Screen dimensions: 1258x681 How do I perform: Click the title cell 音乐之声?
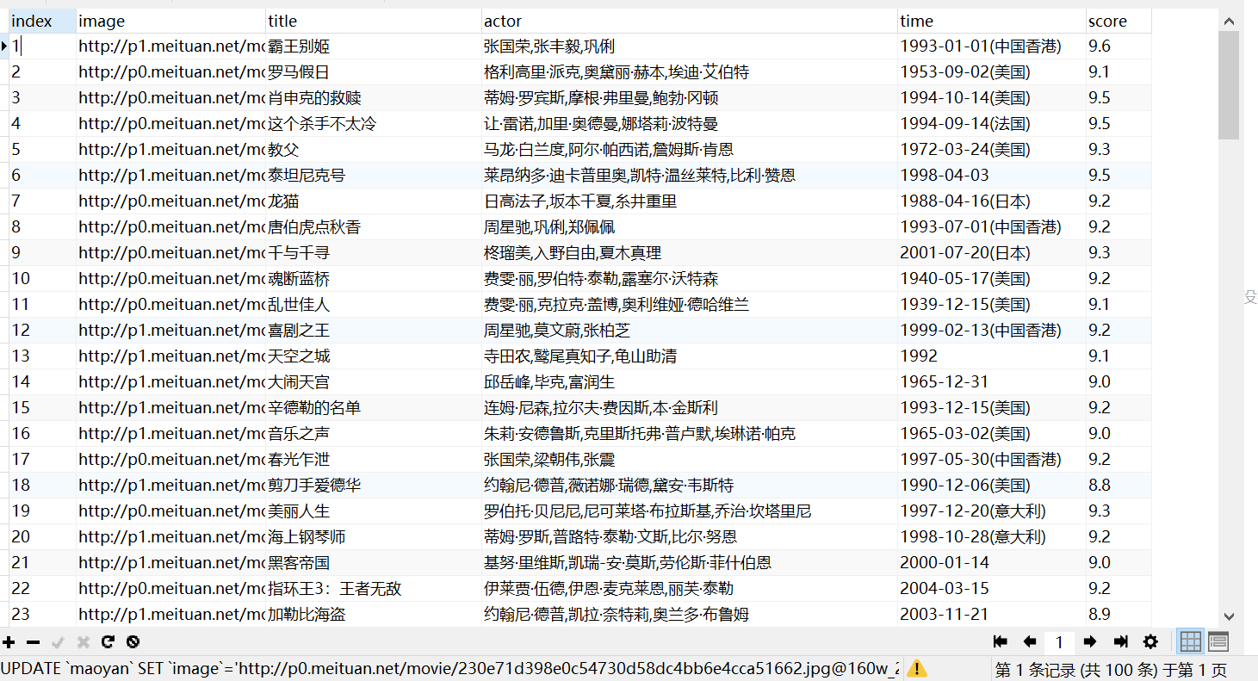click(x=373, y=434)
